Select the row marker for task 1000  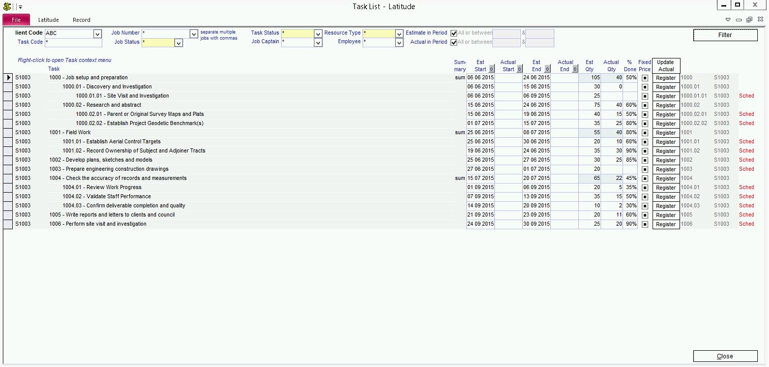point(8,78)
